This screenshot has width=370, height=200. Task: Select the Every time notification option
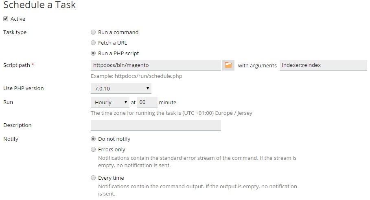[93, 178]
